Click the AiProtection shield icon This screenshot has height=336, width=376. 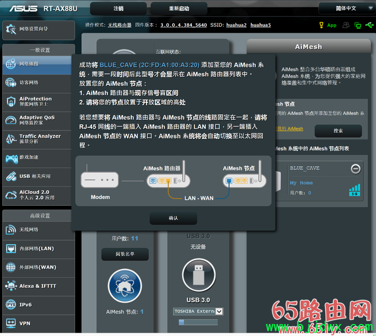click(11, 101)
